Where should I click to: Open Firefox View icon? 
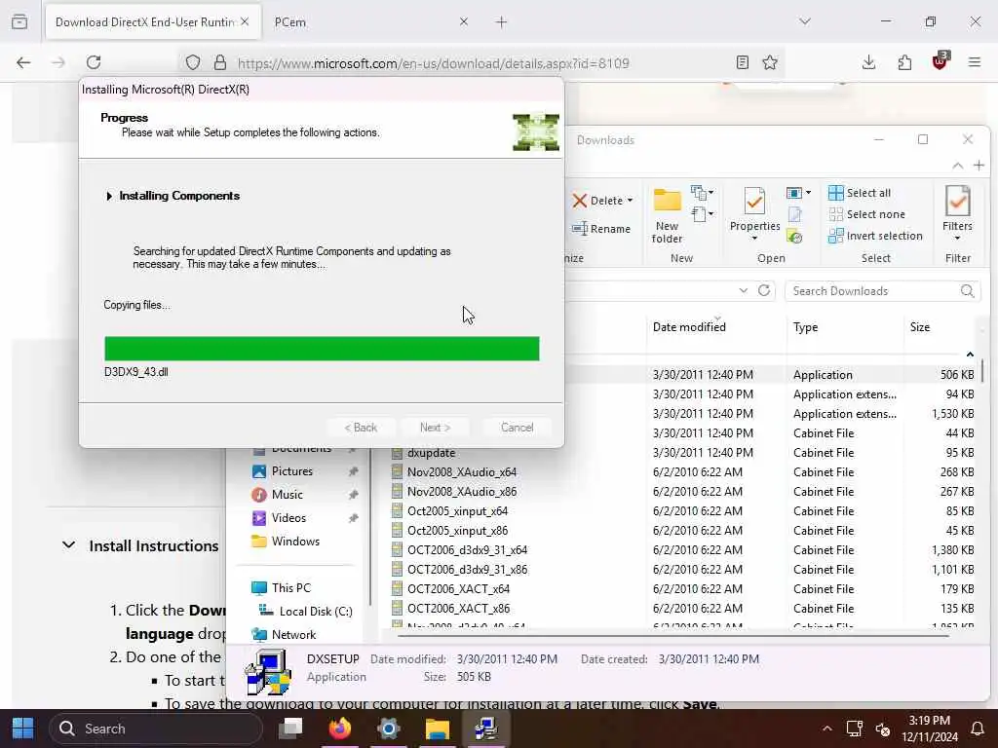tap(19, 21)
